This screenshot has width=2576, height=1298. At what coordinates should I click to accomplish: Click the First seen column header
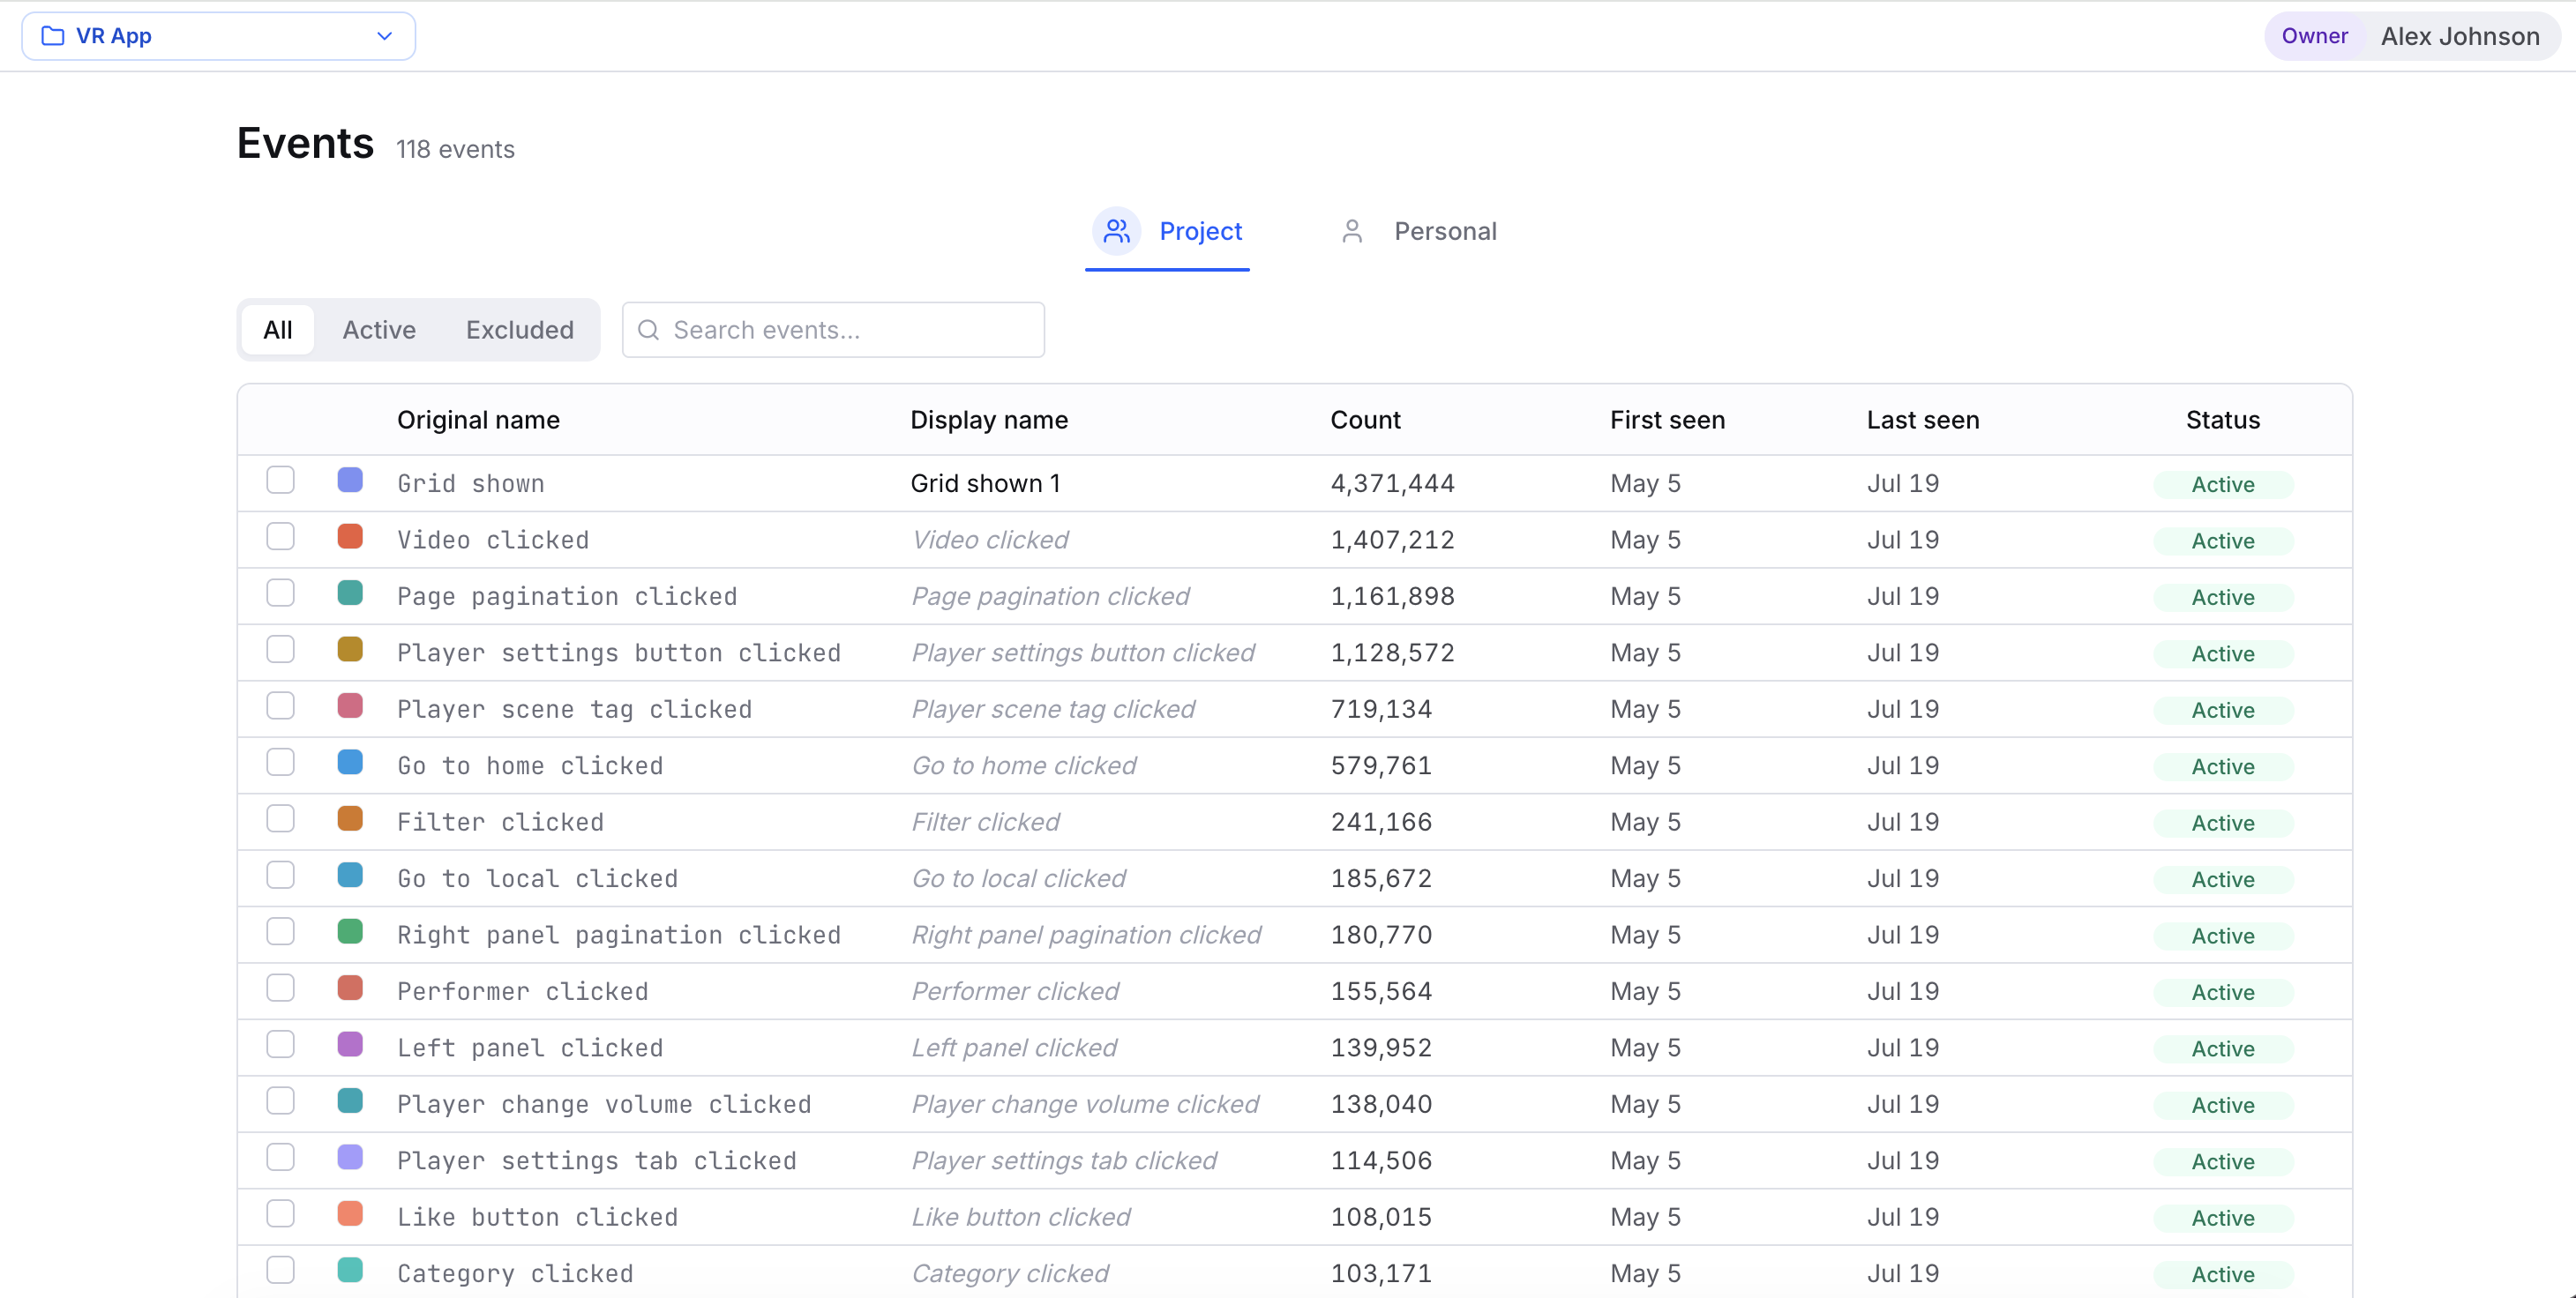[1667, 421]
